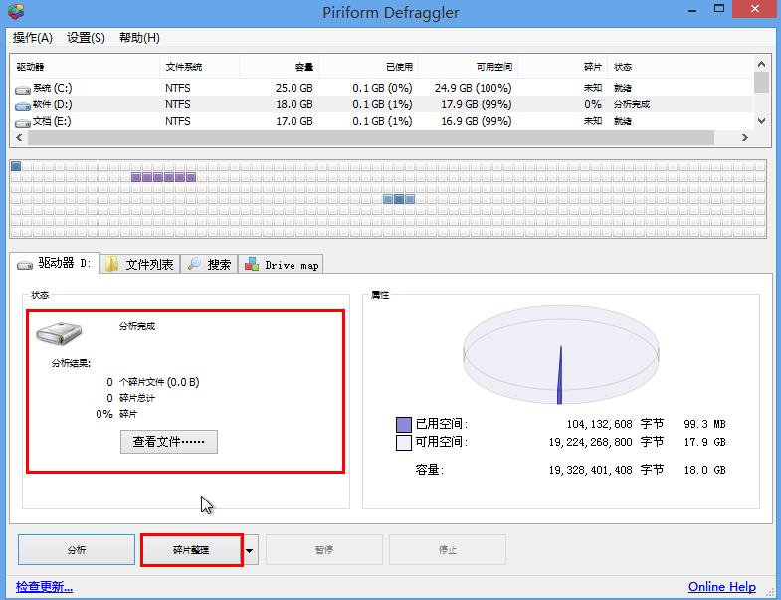The width and height of the screenshot is (781, 600).
Task: Click the blocks icon on Drive map tab
Action: [252, 264]
